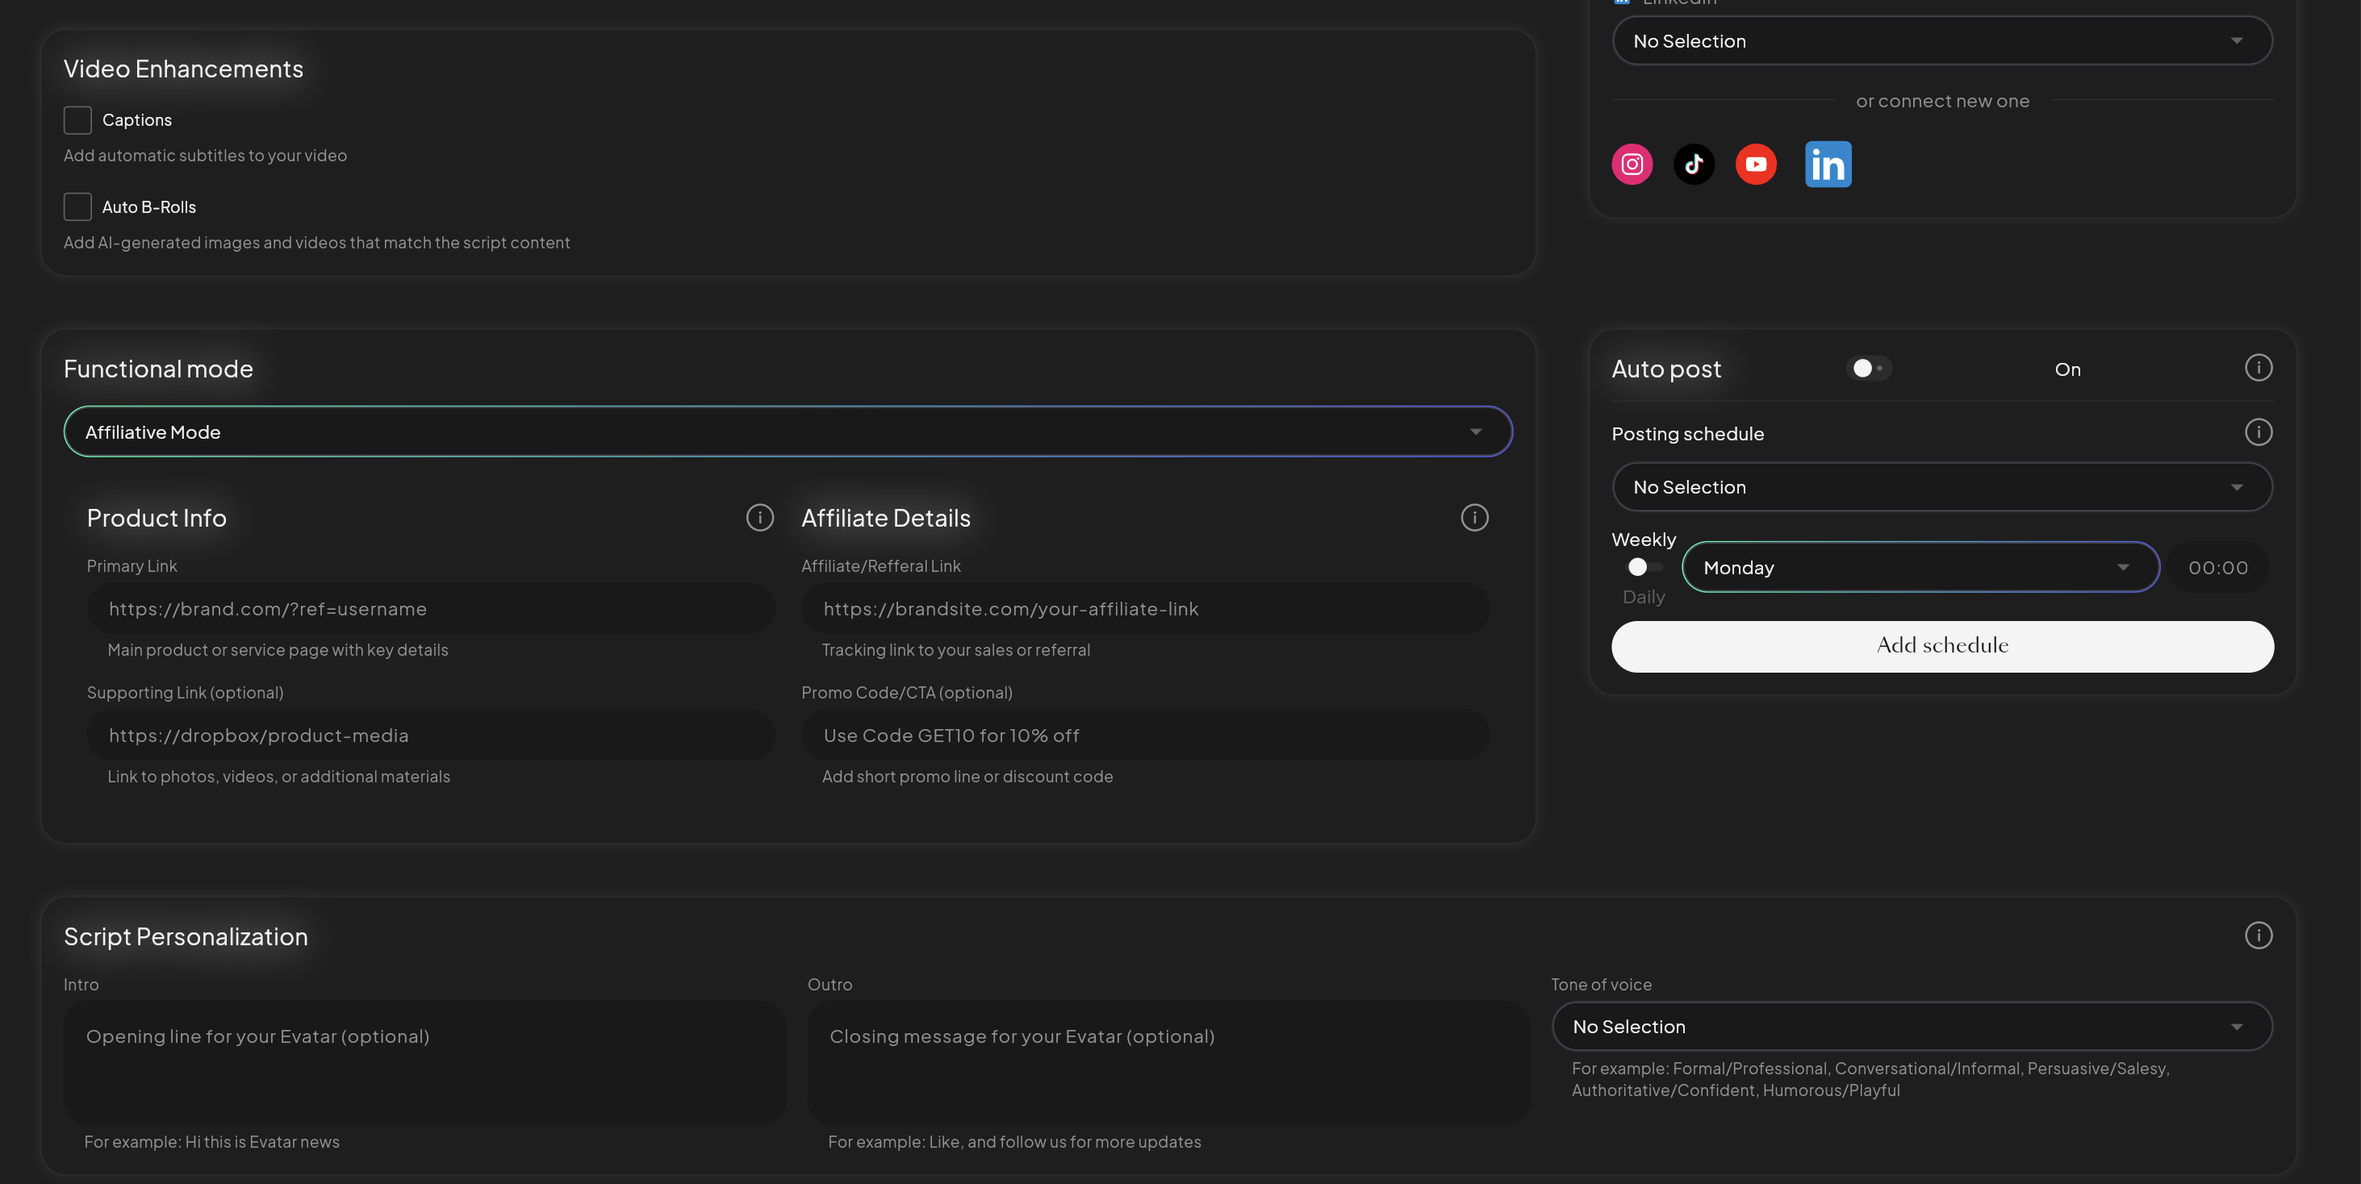Open the Tone of voice dropdown
This screenshot has width=2361, height=1184.
(x=1911, y=1027)
